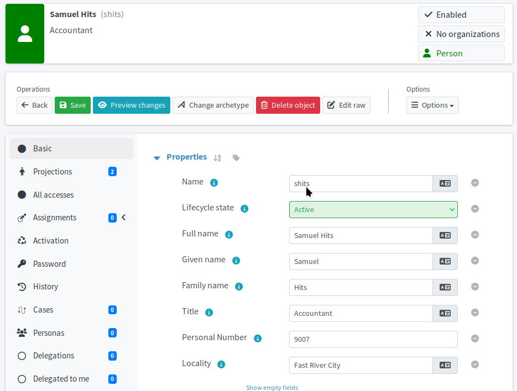Click the sort icon beside Properties heading

[217, 158]
